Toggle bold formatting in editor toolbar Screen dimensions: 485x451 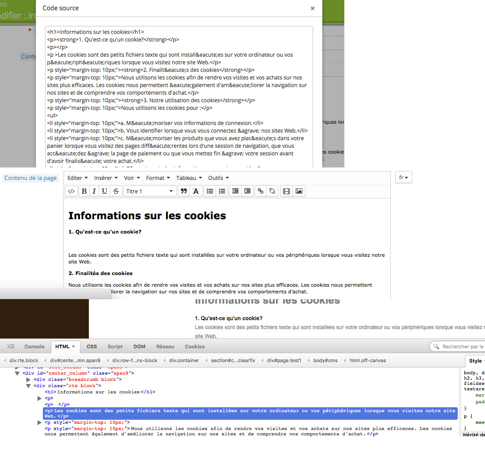[x=84, y=191]
